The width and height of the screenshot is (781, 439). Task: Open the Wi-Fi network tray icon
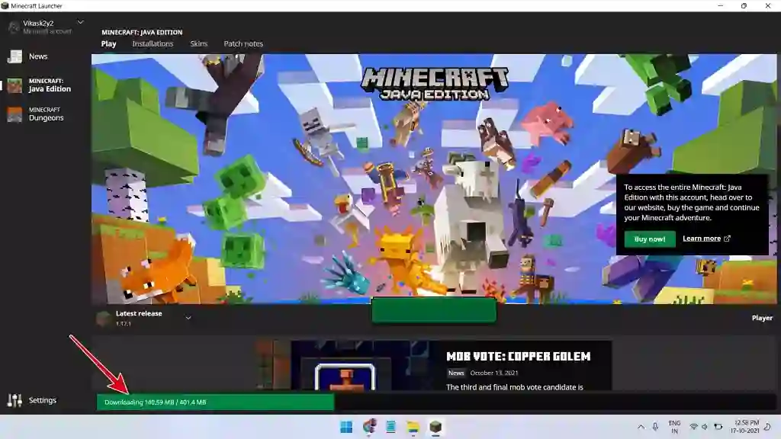693,427
